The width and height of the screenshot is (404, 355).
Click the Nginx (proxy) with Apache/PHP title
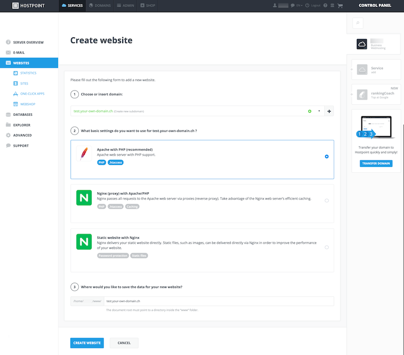point(123,193)
